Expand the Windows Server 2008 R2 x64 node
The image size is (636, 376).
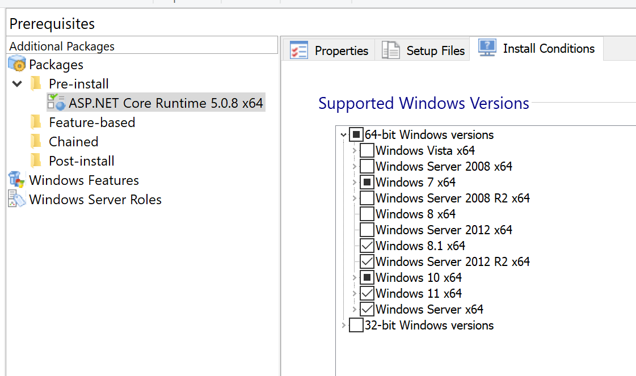(355, 198)
